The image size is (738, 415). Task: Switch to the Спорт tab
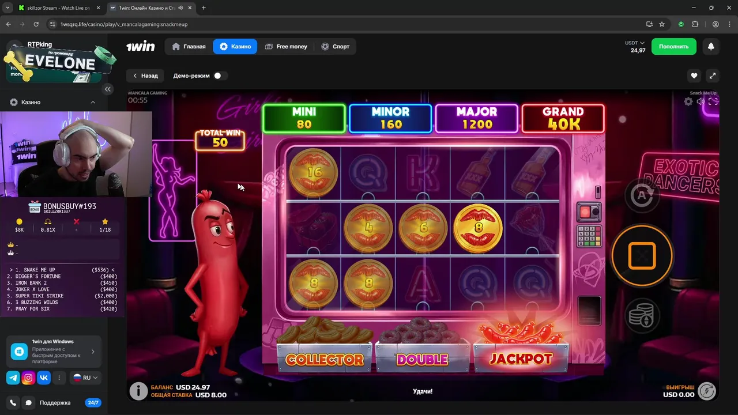(335, 46)
